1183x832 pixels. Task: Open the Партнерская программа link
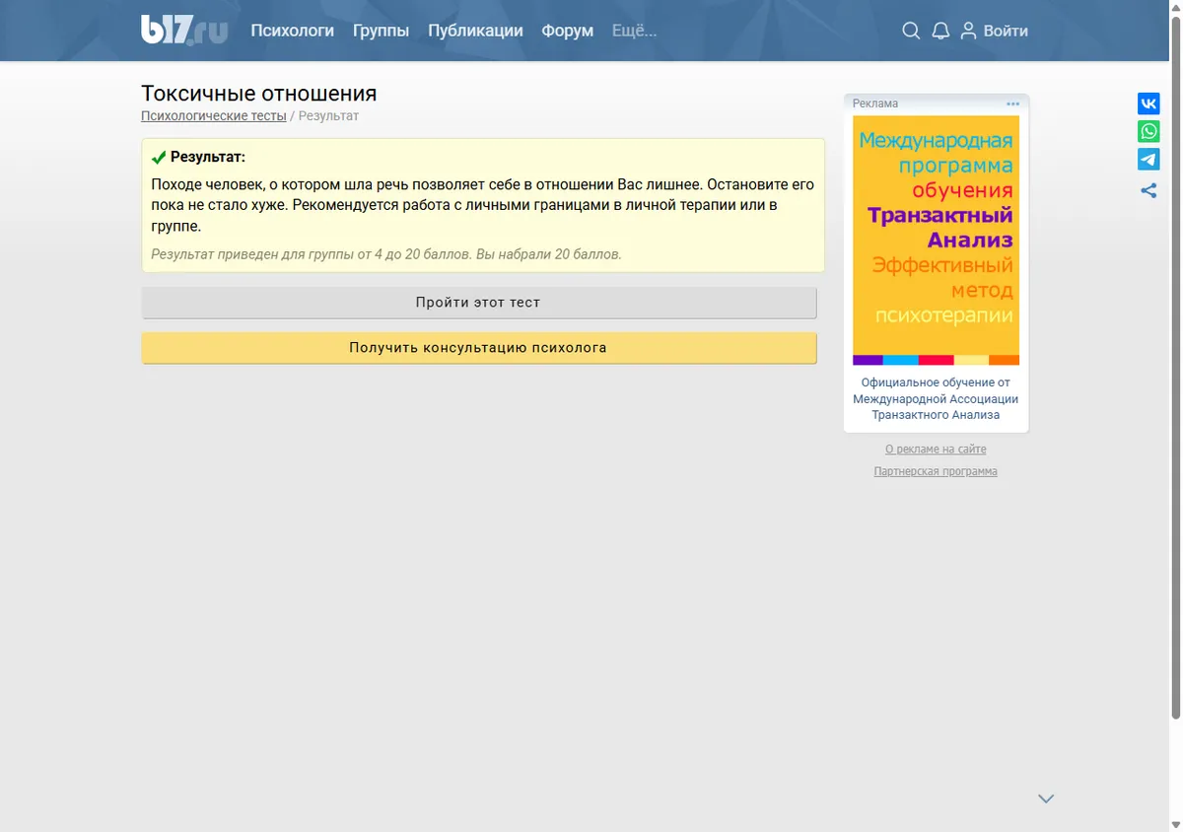[x=936, y=472]
